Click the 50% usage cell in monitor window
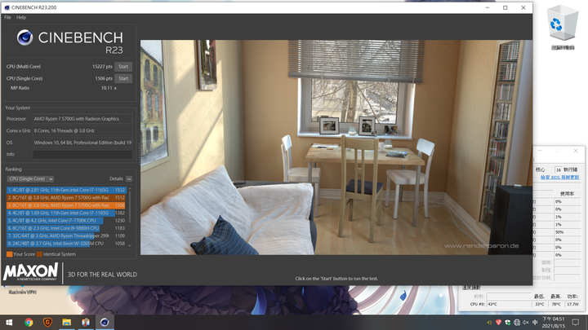 (568, 232)
